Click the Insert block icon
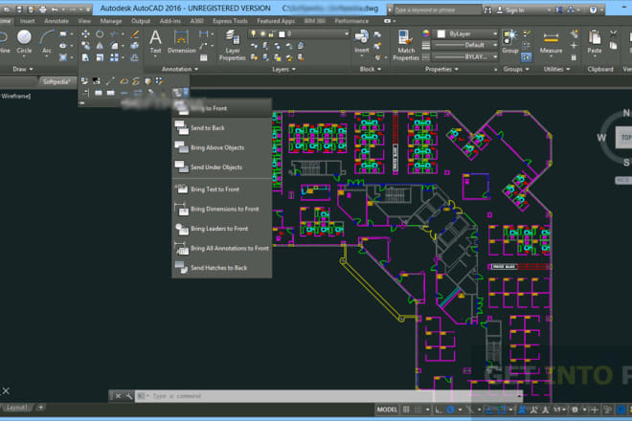This screenshot has width=632, height=421. tap(362, 41)
